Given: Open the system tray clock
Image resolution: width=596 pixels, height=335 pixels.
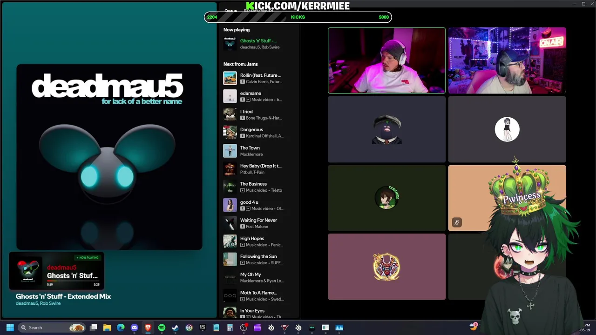Looking at the screenshot, I should coord(585,328).
